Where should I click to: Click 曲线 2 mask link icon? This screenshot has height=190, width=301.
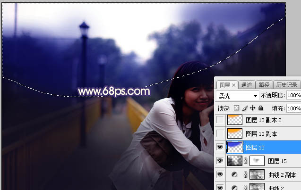(246, 187)
